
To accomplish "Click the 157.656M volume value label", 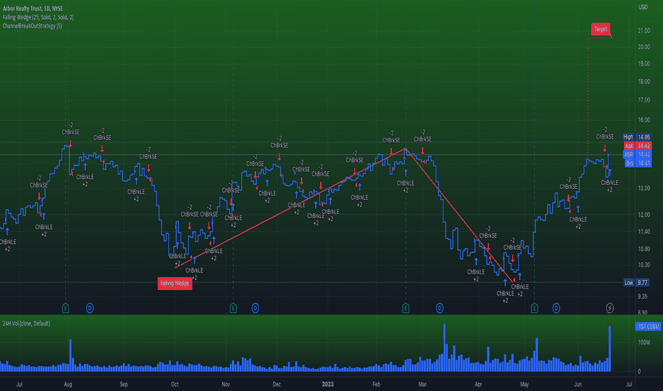I will pyautogui.click(x=648, y=326).
